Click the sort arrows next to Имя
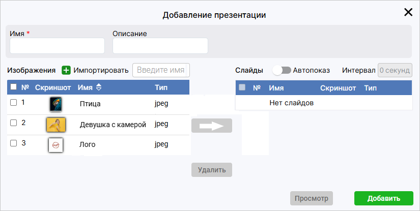This screenshot has width=420, height=211. [x=99, y=87]
